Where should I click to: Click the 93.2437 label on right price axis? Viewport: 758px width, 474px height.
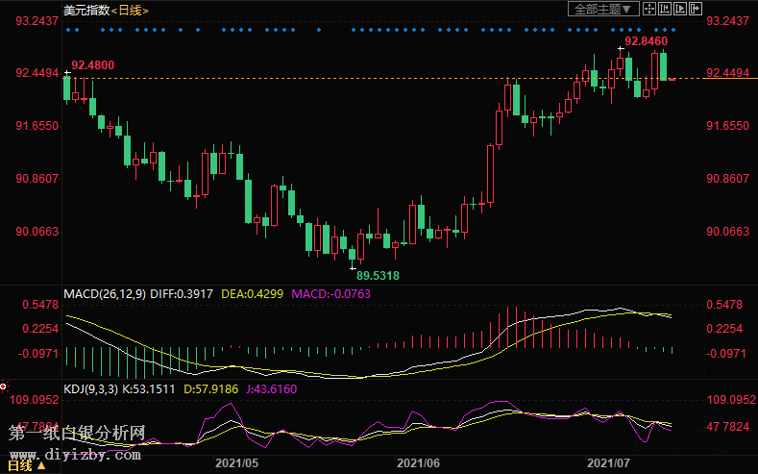point(726,20)
